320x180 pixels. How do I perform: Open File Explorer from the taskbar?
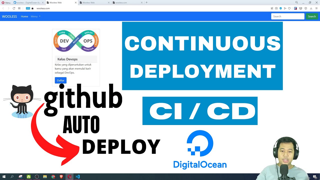click(45, 177)
